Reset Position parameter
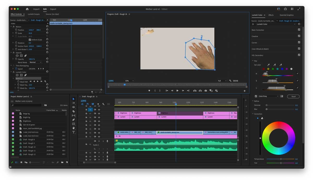 pyautogui.click(x=47, y=30)
